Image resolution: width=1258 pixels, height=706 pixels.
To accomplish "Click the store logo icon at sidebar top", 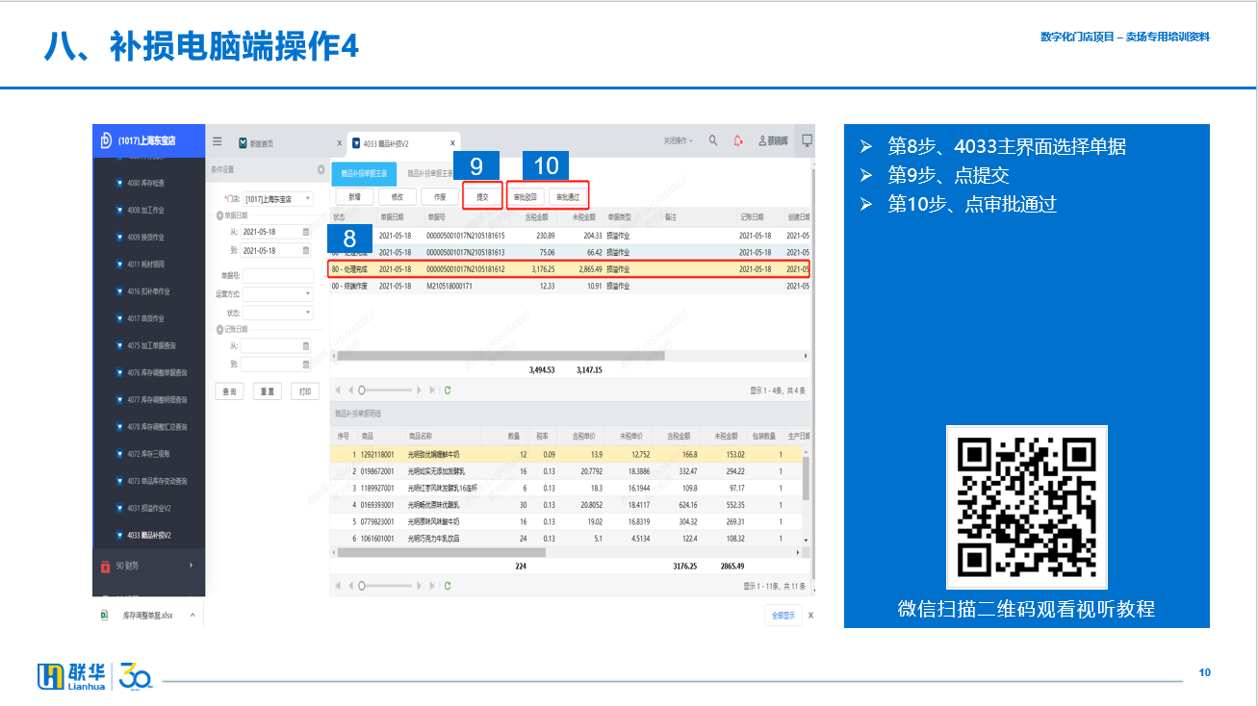I will (x=106, y=141).
